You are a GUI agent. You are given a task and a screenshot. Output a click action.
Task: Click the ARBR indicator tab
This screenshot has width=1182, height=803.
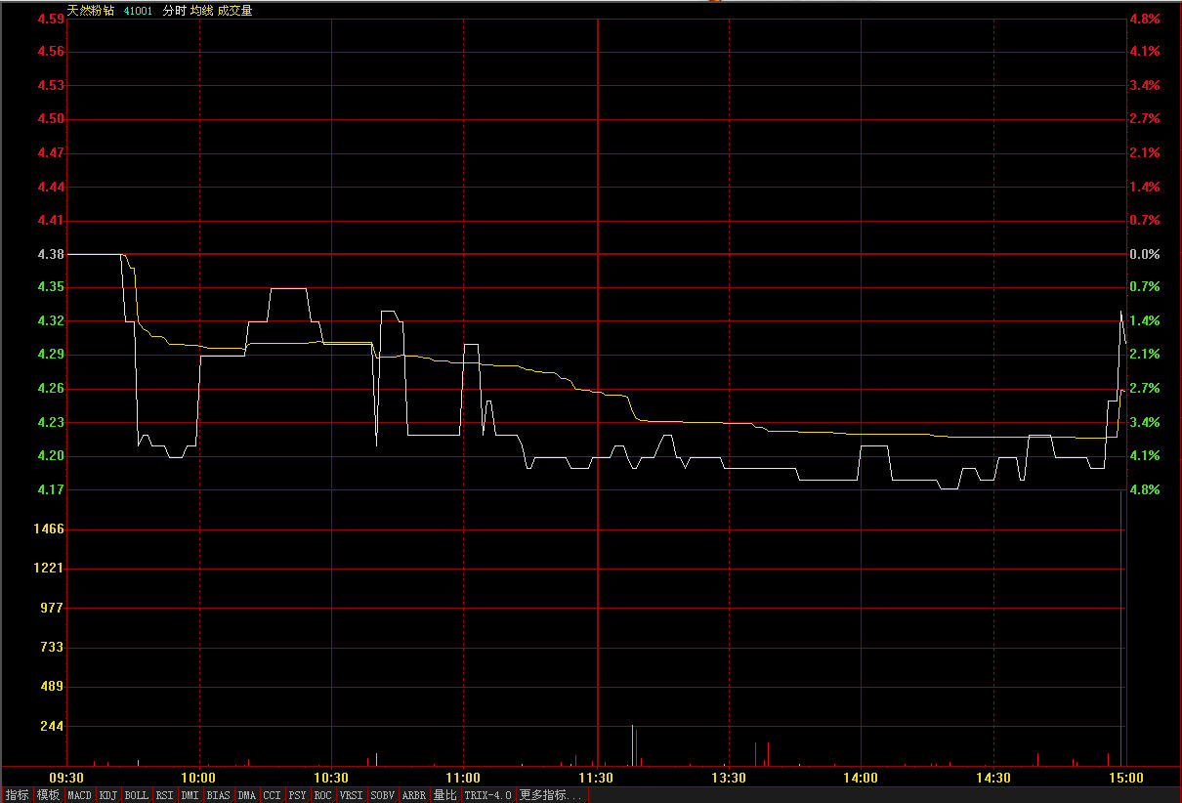(x=414, y=795)
